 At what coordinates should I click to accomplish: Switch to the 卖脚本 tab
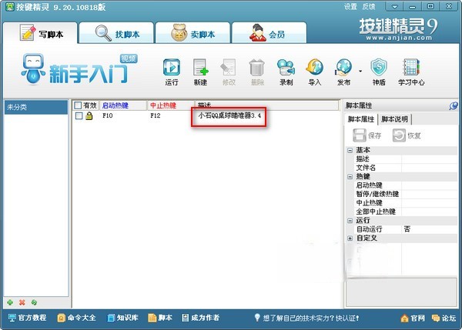click(x=192, y=33)
